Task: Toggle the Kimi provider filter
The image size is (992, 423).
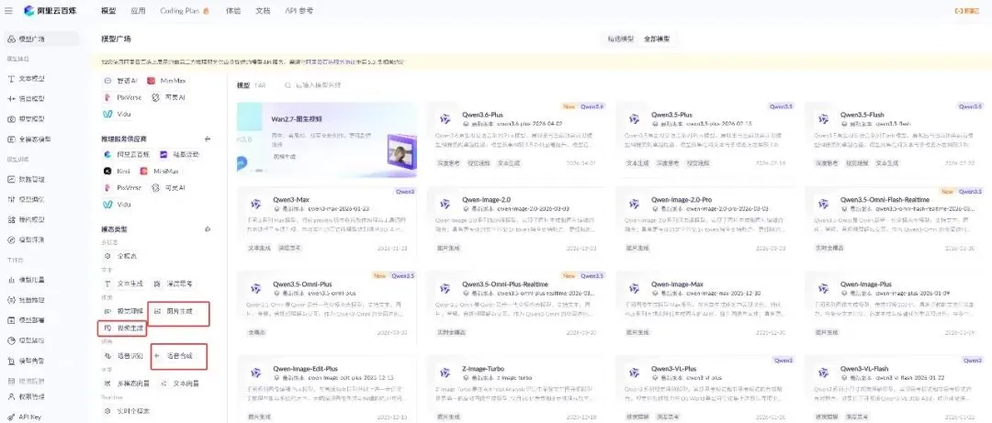Action: click(x=117, y=171)
